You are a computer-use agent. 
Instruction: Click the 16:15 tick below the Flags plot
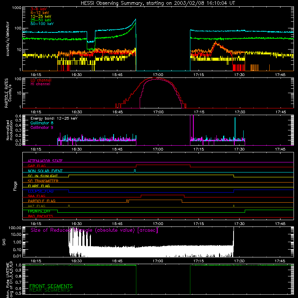point(36,224)
